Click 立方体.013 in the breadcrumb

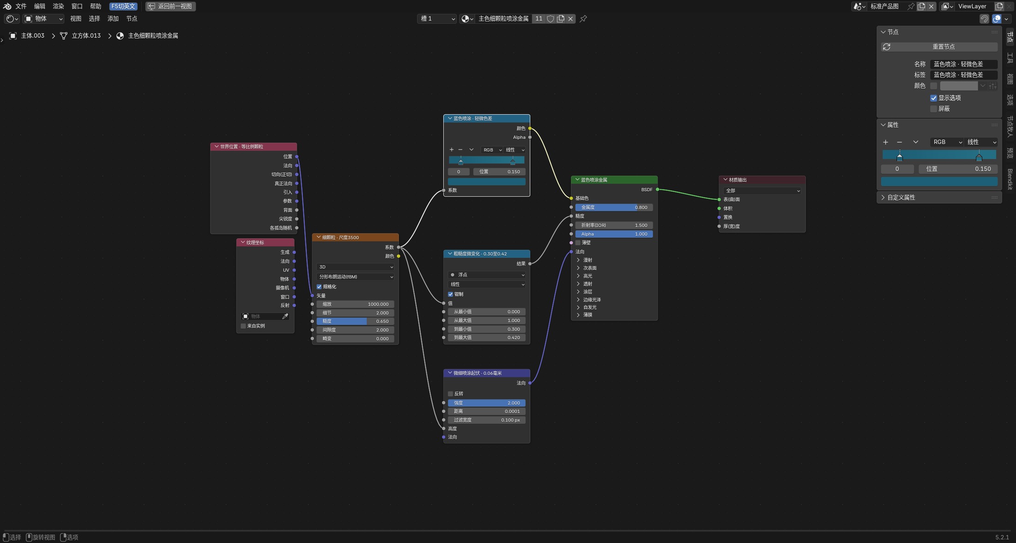(x=86, y=36)
